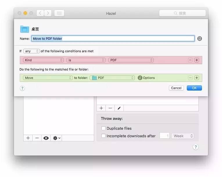Click incomplete downloads number field
Screen dimensions: 222x177
(164, 136)
